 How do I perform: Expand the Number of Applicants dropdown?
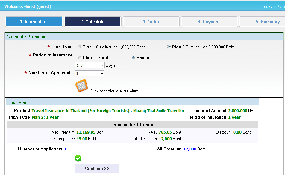[x=90, y=73]
